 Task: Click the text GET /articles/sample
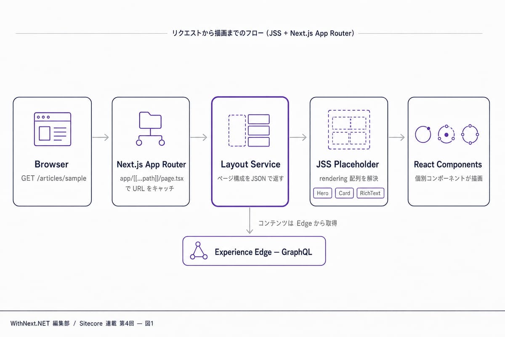tap(54, 178)
